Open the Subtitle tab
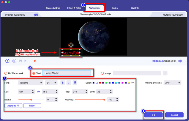This screenshot has width=189, height=121. pos(136,8)
